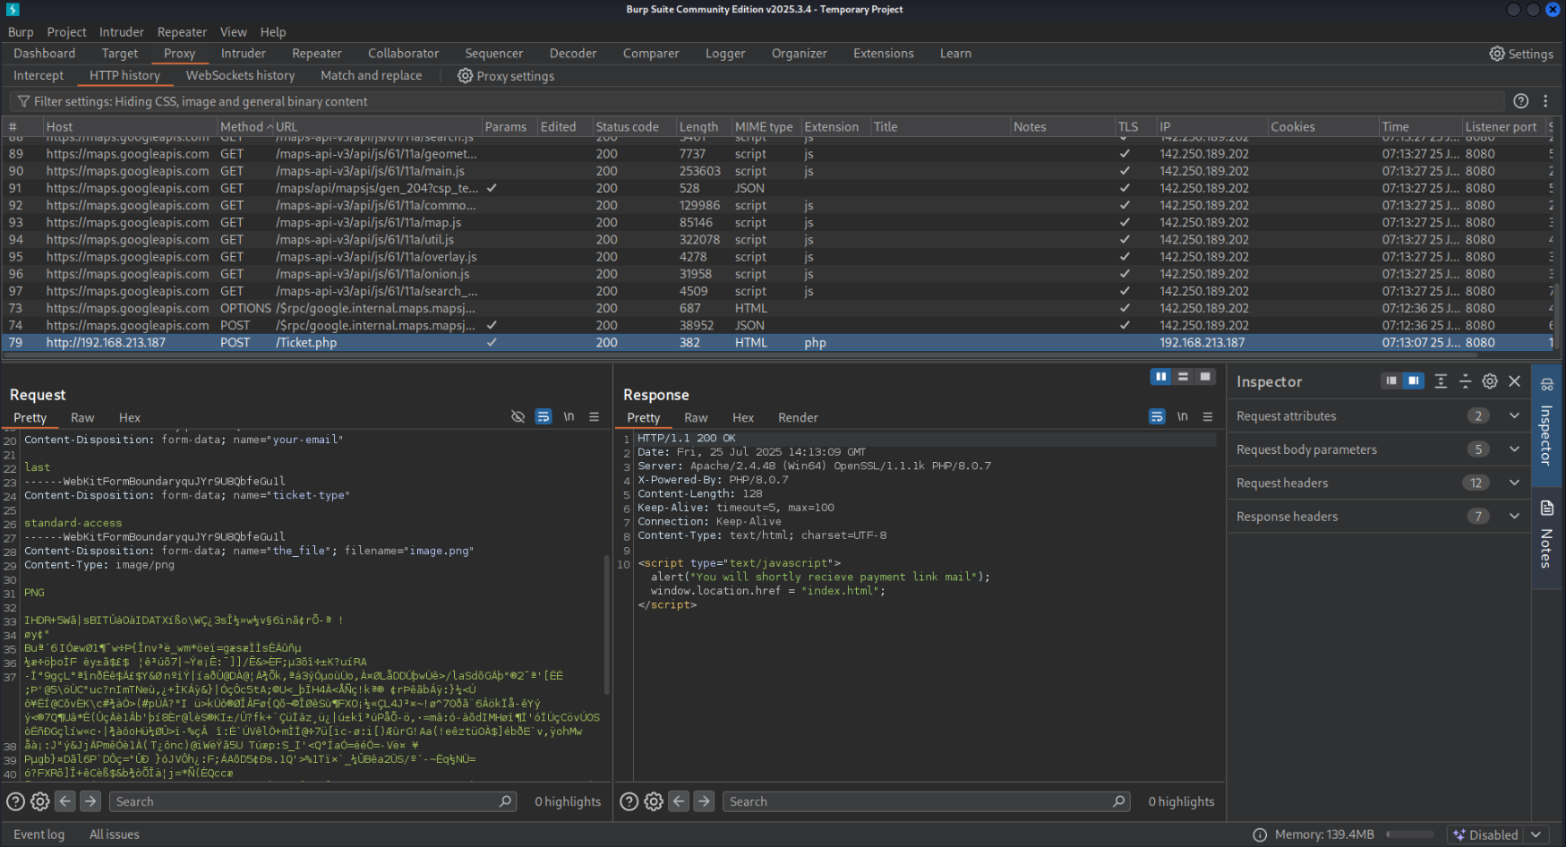
Task: Select side-by-side request/response layout
Action: pos(1160,377)
